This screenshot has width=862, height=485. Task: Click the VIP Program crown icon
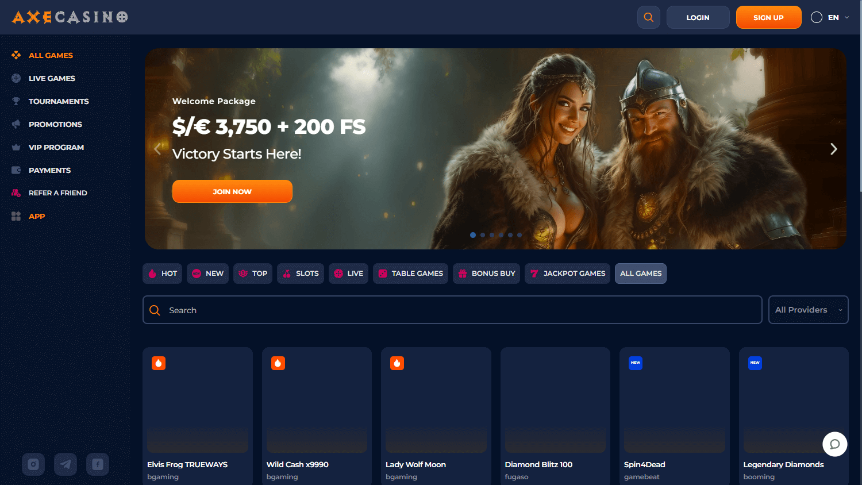click(16, 147)
